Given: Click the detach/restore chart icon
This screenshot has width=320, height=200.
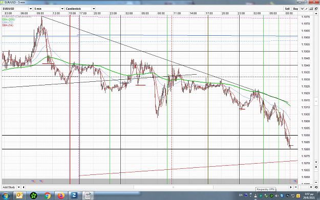Looking at the screenshot, I should point(316,9).
